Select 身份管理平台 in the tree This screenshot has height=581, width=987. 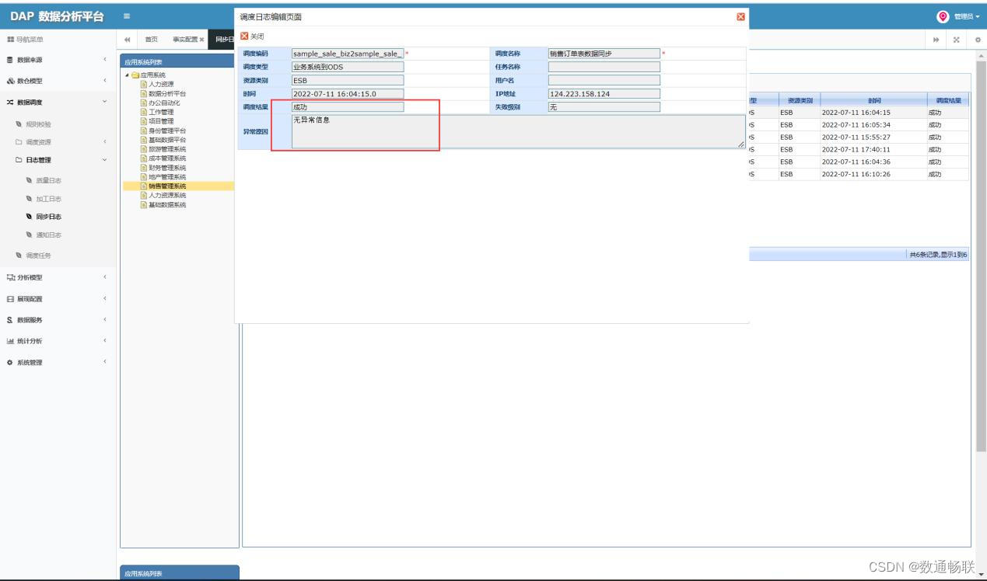click(x=167, y=130)
